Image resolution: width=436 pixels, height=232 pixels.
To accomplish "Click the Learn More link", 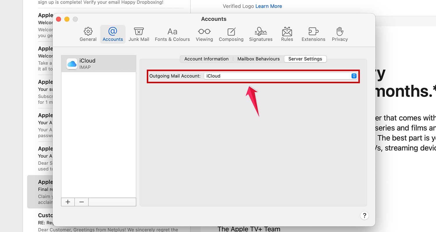I will [268, 6].
